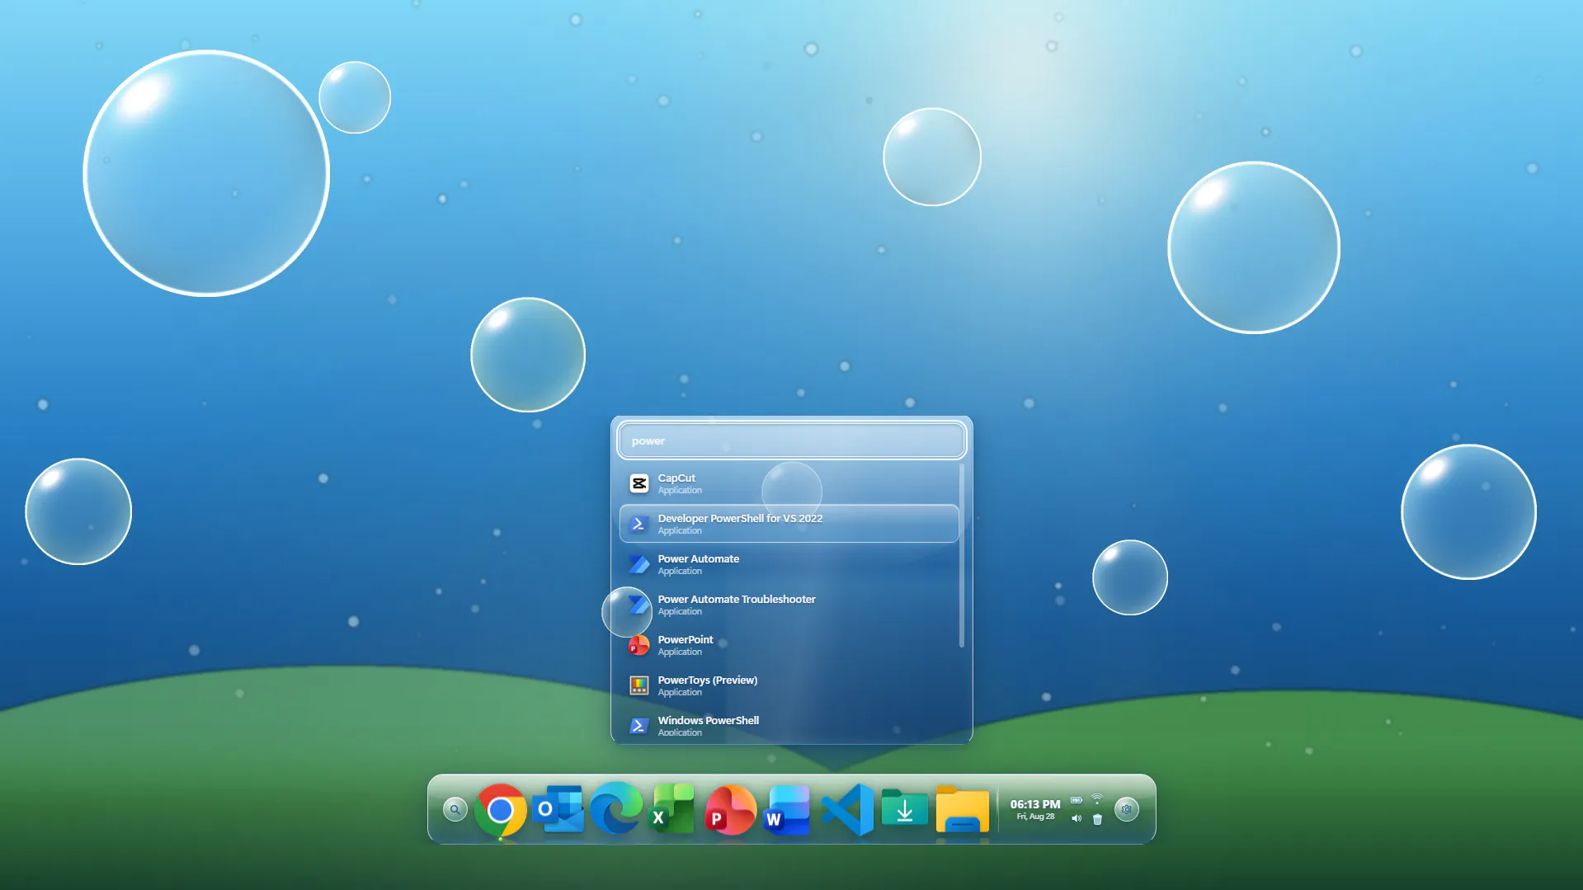
Task: Open the settings gear on the dock
Action: pyautogui.click(x=1127, y=809)
